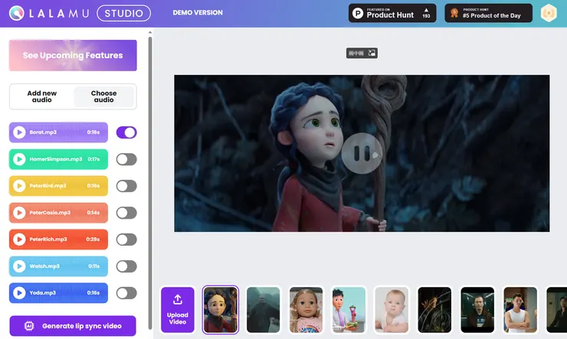Click the scrollbar up arrow in the audio panel
The image size is (567, 339).
150,32
